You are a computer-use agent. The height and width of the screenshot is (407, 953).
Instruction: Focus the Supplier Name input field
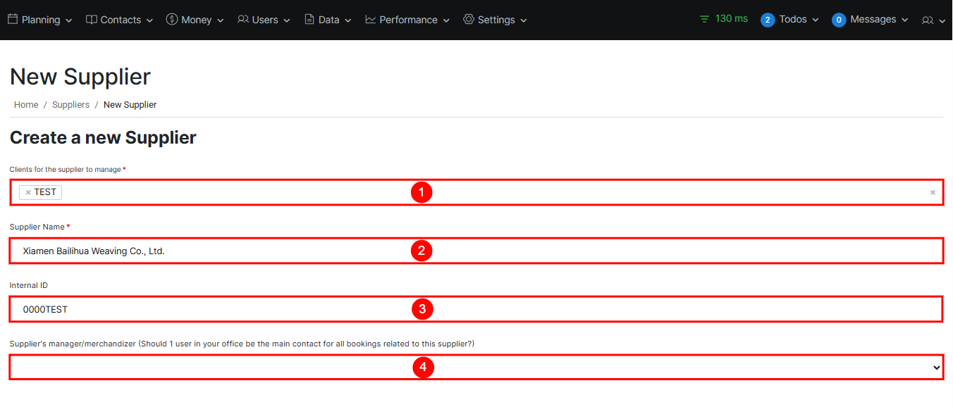pyautogui.click(x=476, y=251)
